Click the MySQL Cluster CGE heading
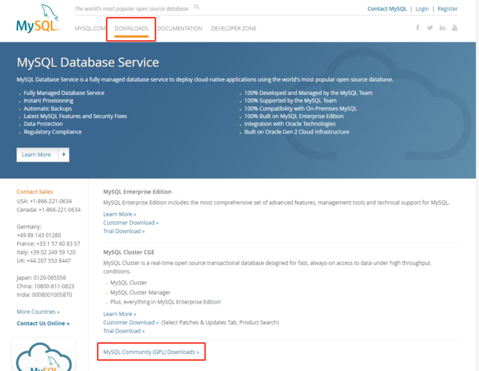 point(128,252)
